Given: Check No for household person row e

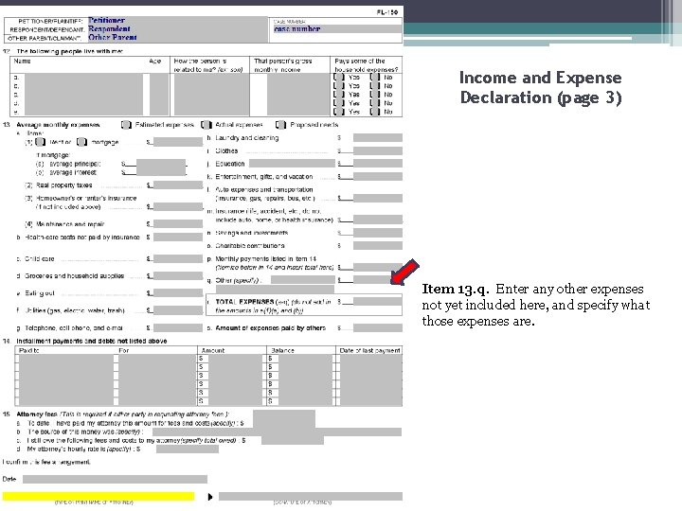Looking at the screenshot, I should click(x=375, y=112).
